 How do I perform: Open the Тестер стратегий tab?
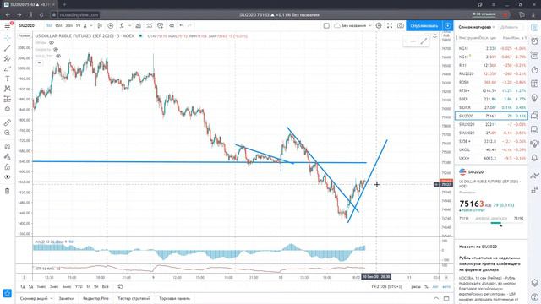[134, 298]
